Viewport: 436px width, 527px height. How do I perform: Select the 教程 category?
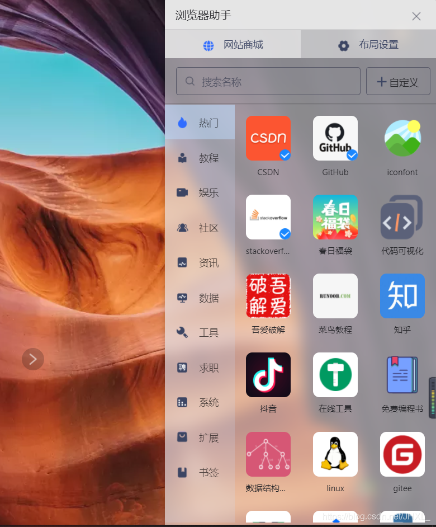tap(200, 158)
